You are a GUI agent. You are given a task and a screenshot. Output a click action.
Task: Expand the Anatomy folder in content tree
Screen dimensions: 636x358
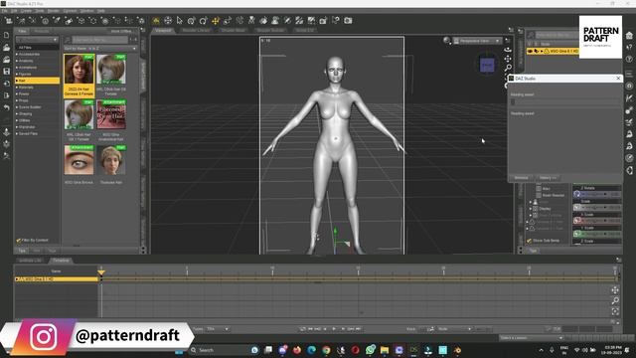(17, 61)
